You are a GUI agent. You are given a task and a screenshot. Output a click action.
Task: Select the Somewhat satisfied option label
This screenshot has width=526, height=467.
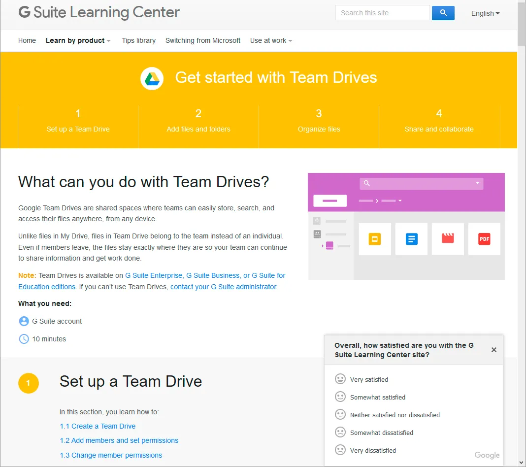click(x=378, y=397)
